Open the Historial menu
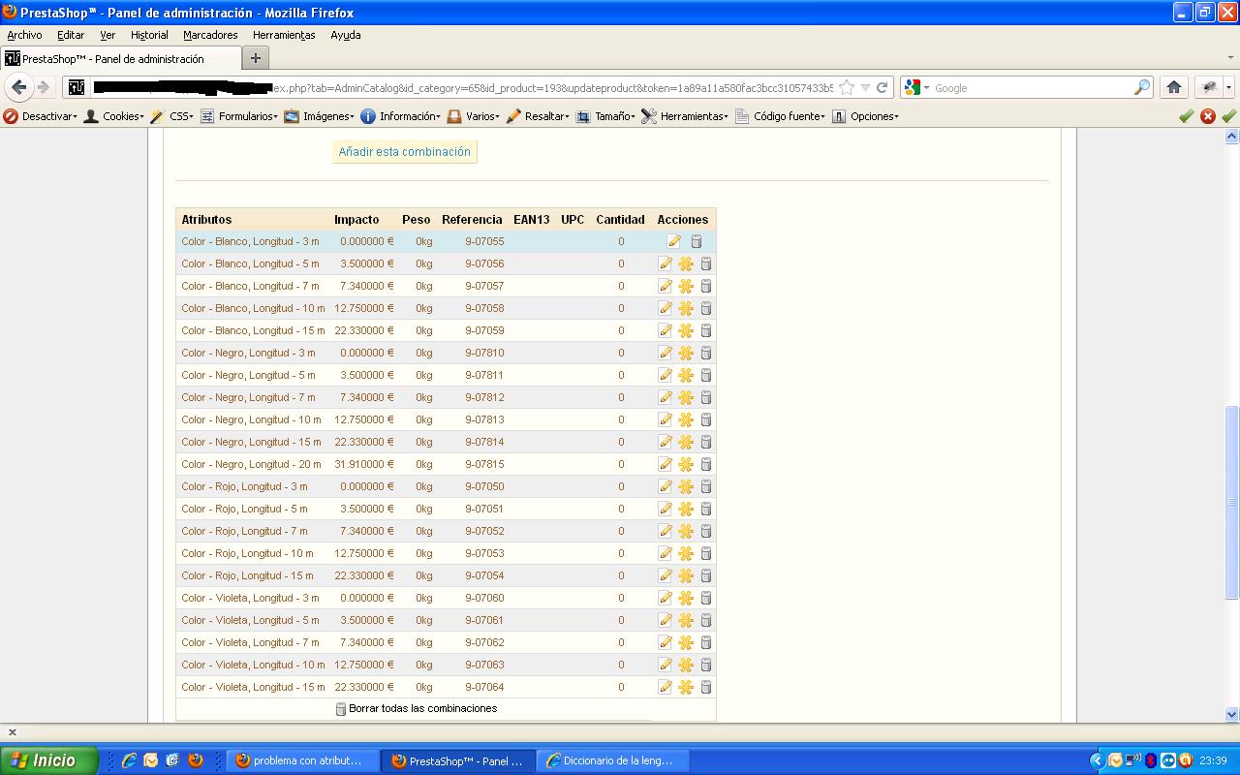This screenshot has width=1240, height=775. coord(149,35)
